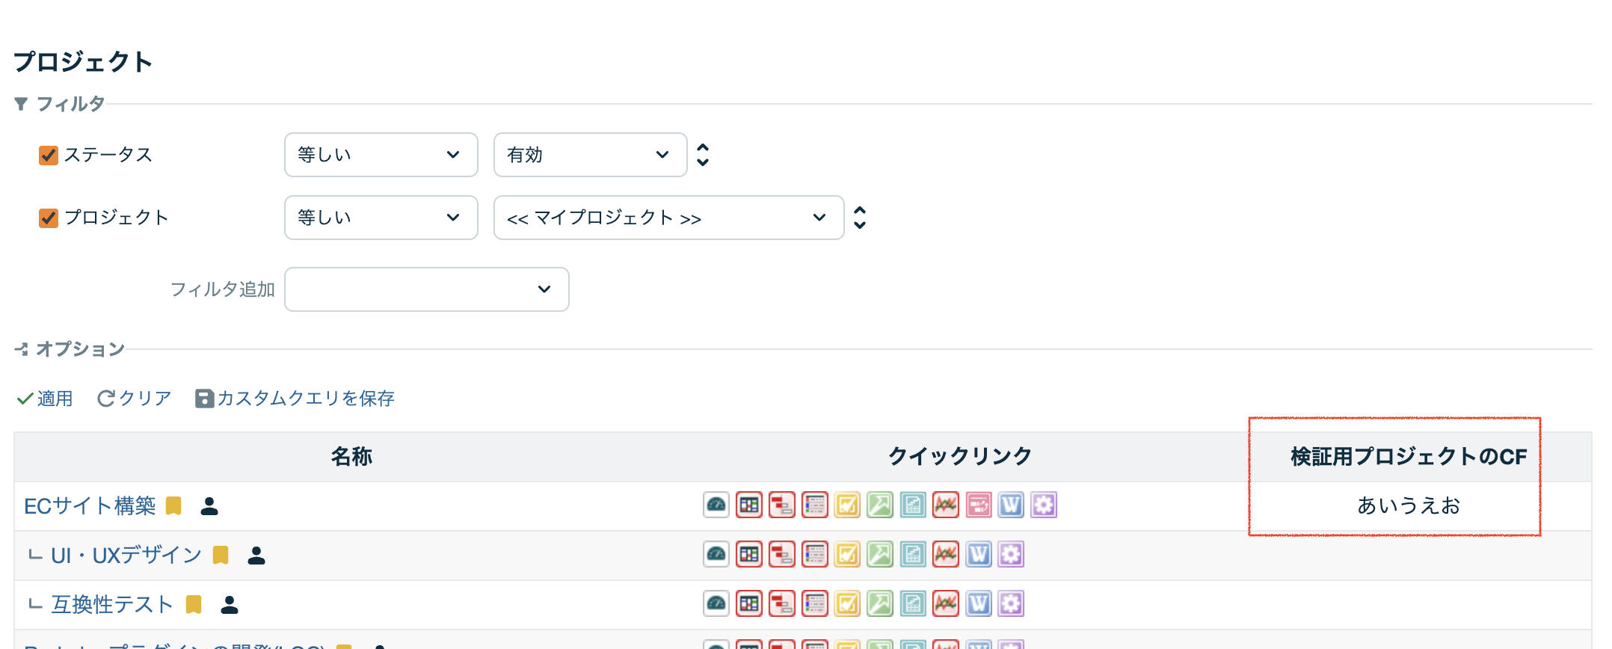Click the bookmark icon next to UI・UXデザイン
Viewport: 1612px width, 649px height.
tap(221, 555)
